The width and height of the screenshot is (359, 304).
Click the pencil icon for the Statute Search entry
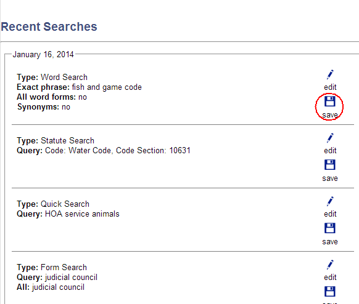click(x=330, y=138)
